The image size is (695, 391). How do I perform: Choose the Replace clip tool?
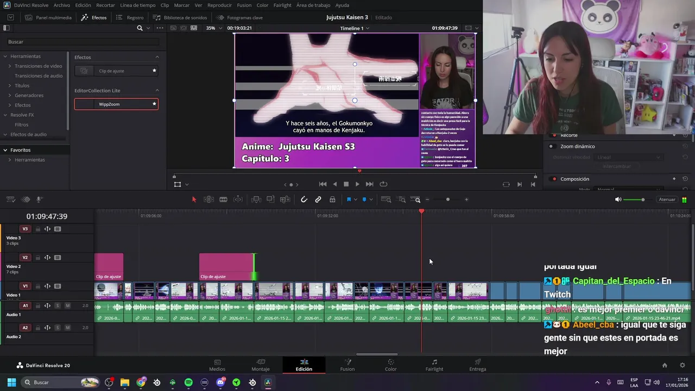click(285, 199)
